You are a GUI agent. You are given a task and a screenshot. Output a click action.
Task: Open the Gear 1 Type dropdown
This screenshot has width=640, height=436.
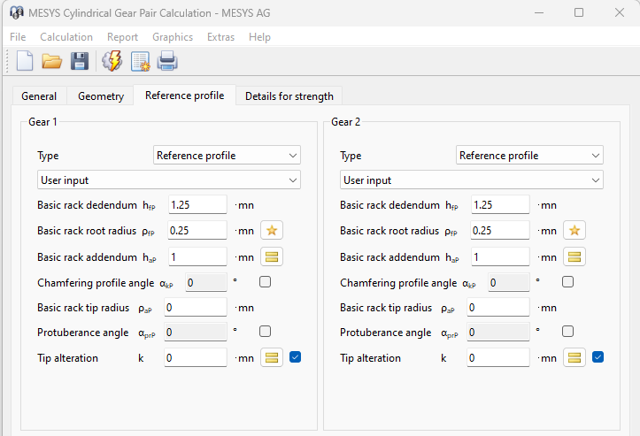point(227,156)
